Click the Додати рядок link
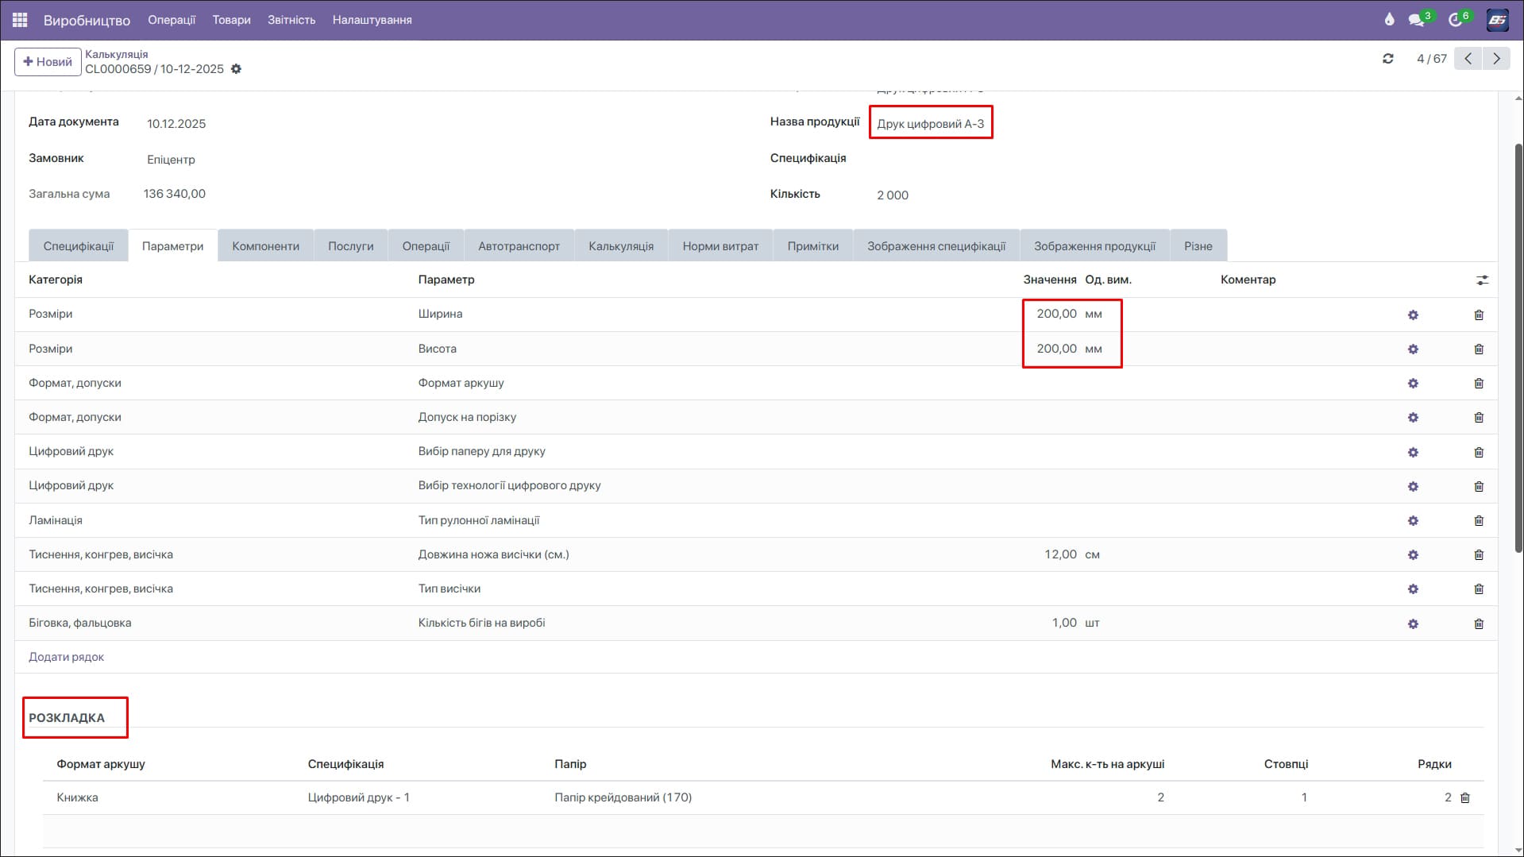The height and width of the screenshot is (857, 1524). [x=67, y=657]
